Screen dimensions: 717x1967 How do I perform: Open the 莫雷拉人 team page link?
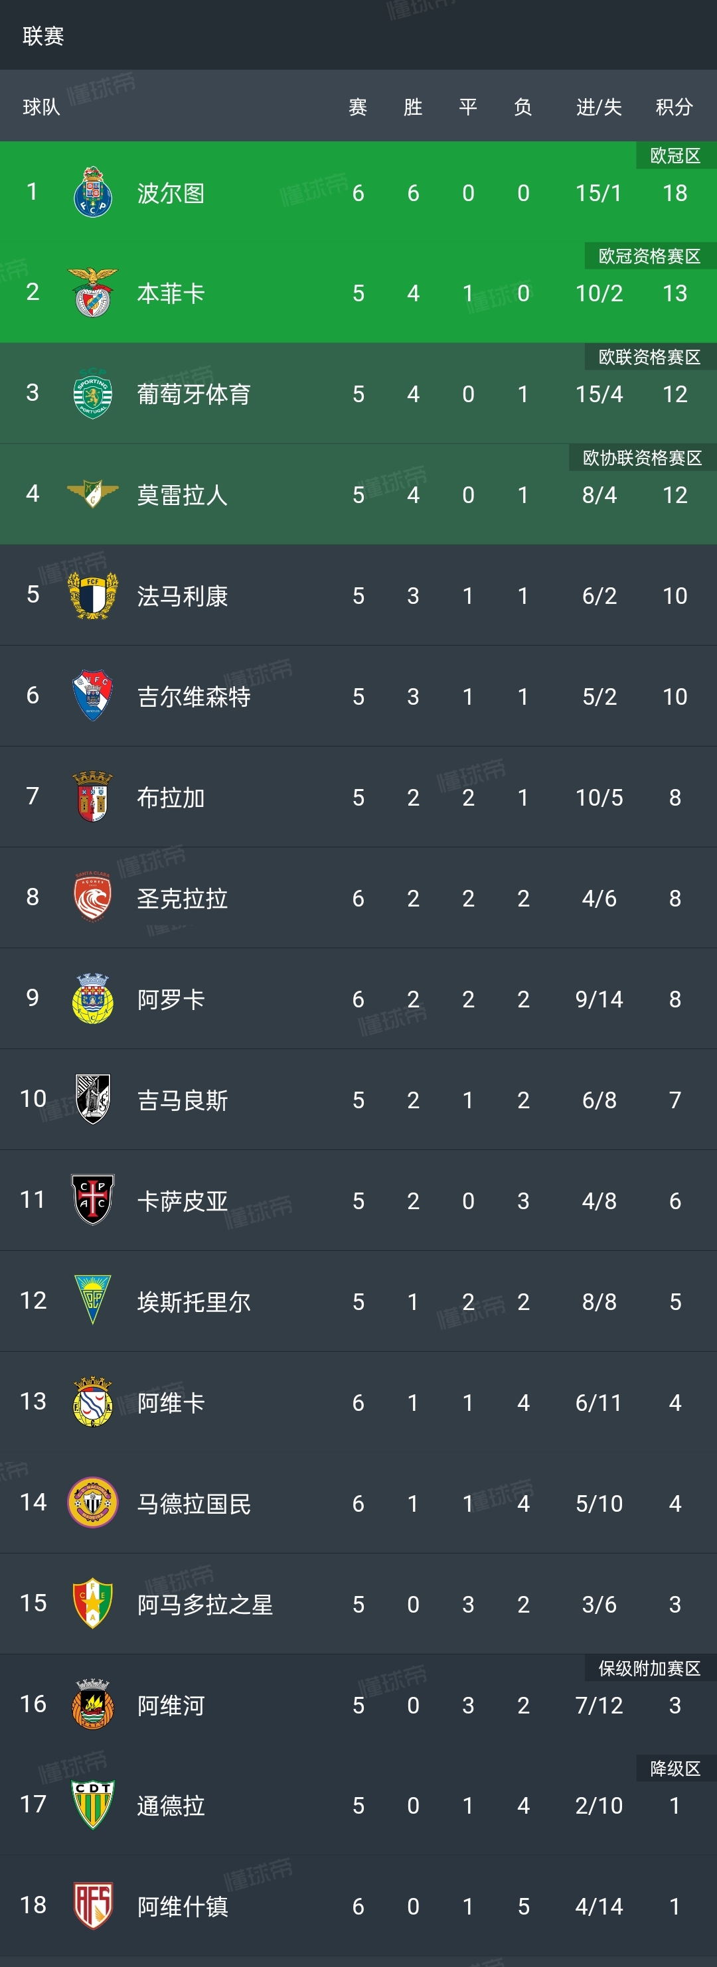[183, 495]
